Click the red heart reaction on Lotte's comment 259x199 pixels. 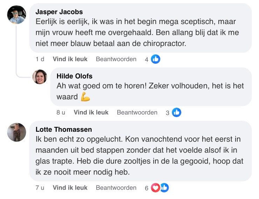click(x=155, y=188)
